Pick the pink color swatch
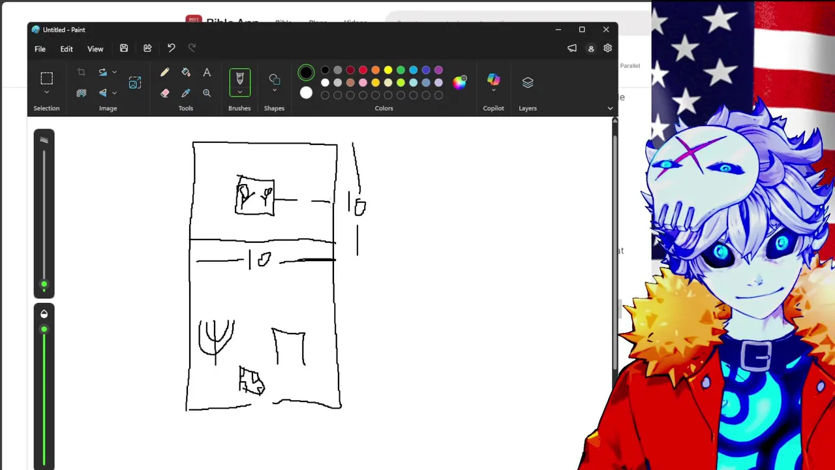This screenshot has width=835, height=470. coord(363,83)
